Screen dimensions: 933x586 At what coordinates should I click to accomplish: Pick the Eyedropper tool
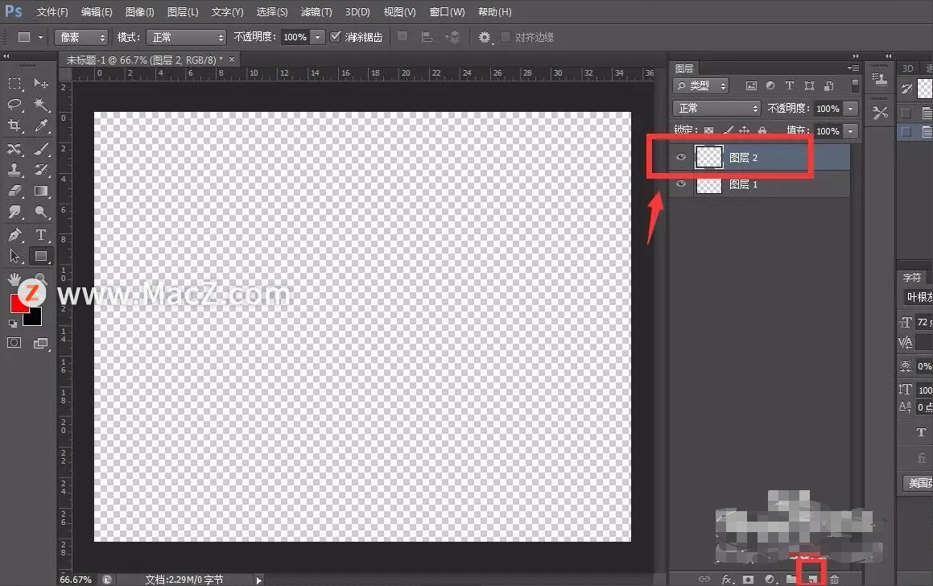[x=41, y=126]
